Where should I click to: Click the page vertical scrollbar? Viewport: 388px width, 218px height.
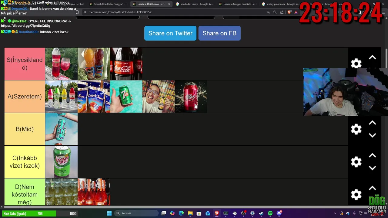click(386, 58)
